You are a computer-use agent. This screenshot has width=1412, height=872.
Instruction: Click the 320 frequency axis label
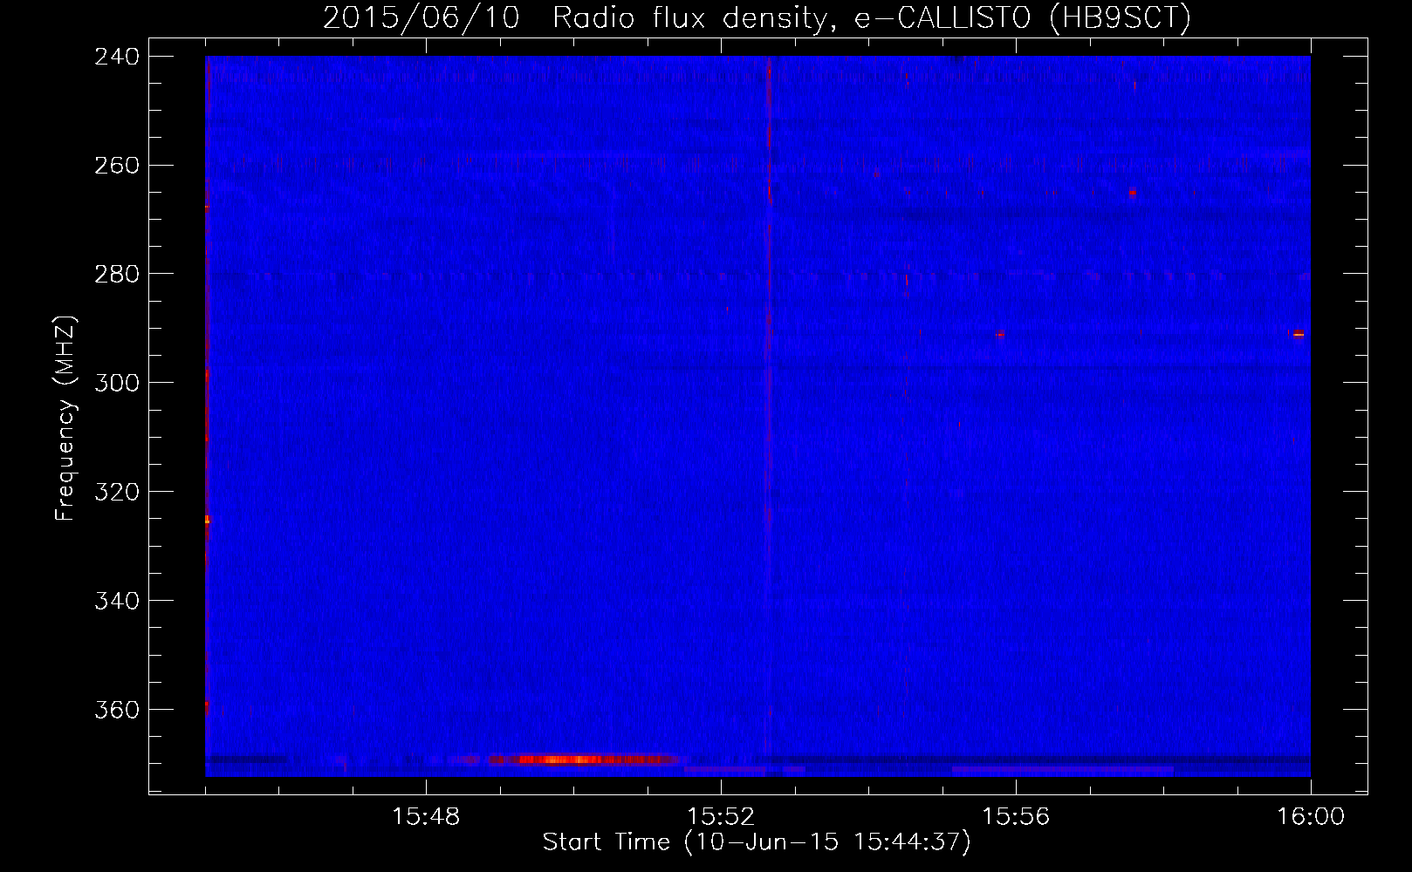pyautogui.click(x=117, y=493)
